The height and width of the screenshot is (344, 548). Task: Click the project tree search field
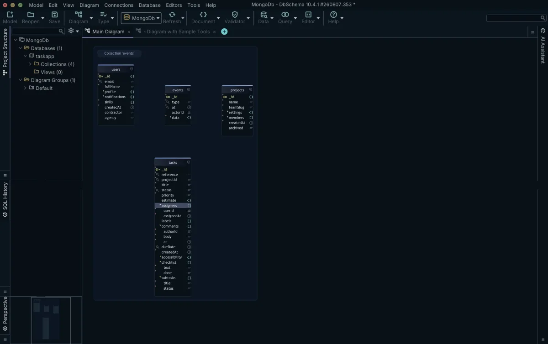pyautogui.click(x=38, y=31)
